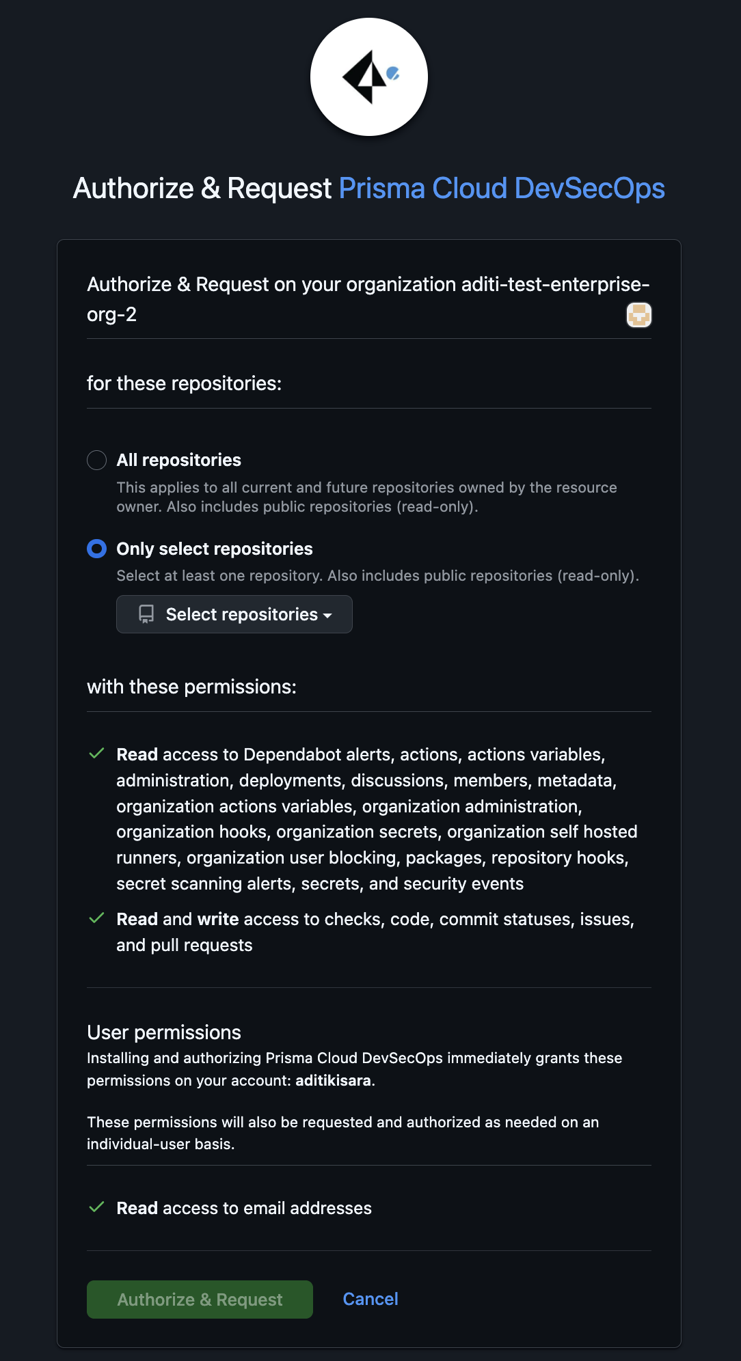Click the "All repositories" label text
The image size is (741, 1361).
pyautogui.click(x=178, y=460)
